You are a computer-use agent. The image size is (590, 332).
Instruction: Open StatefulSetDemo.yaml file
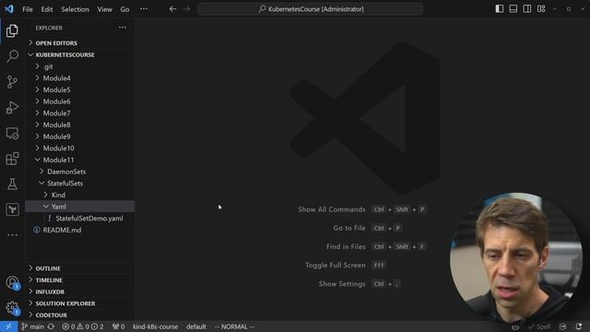80,219
